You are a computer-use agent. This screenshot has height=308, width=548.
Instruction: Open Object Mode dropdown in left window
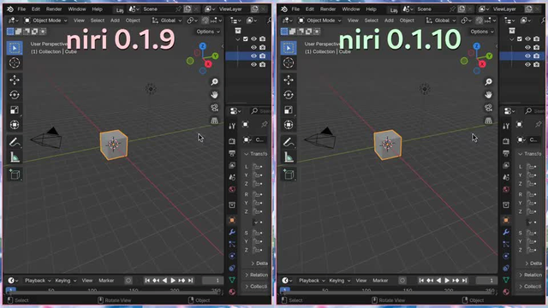pos(45,21)
